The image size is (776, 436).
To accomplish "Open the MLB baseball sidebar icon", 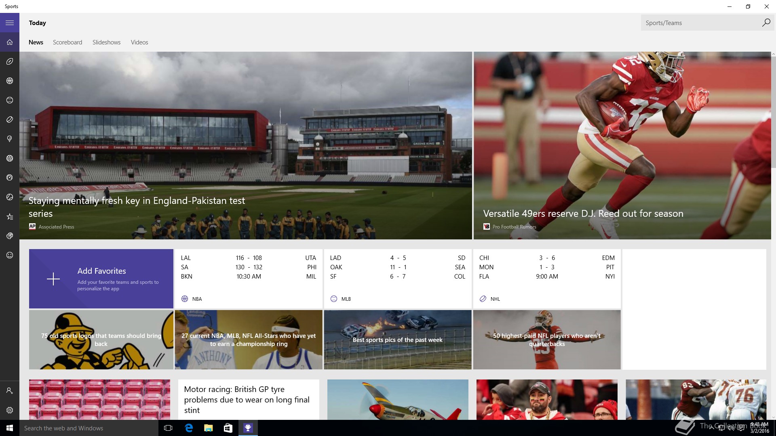I will pos(10,100).
